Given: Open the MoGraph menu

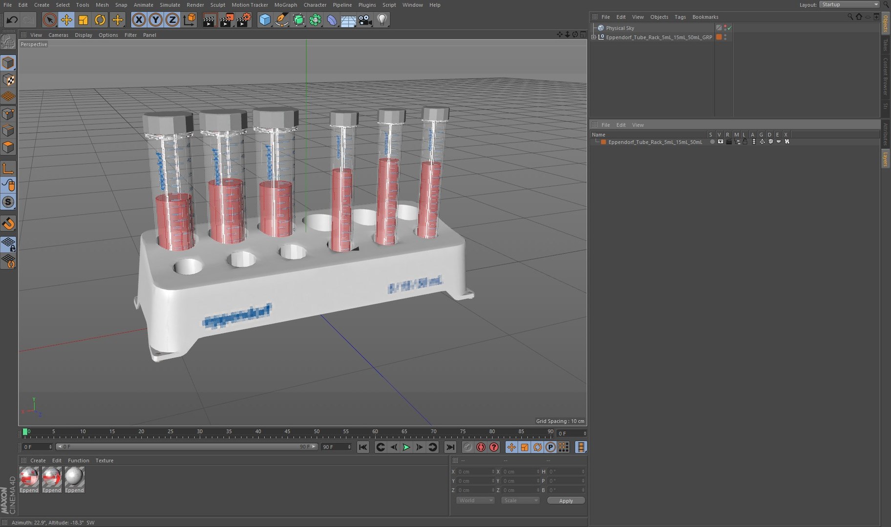Looking at the screenshot, I should click(286, 5).
